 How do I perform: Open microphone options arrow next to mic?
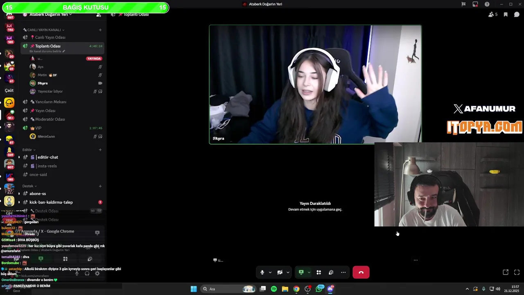[270, 272]
